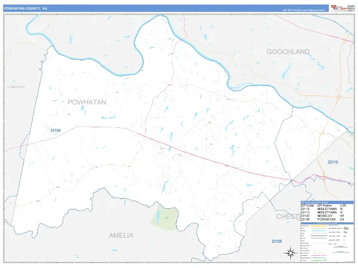This screenshot has width=358, height=268.
Task: Click the green park area on the Amelia border
Action: [x=165, y=218]
